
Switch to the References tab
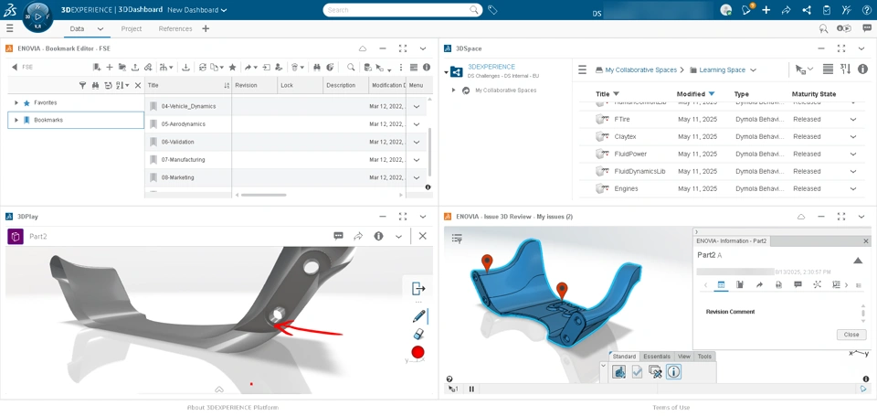click(175, 28)
